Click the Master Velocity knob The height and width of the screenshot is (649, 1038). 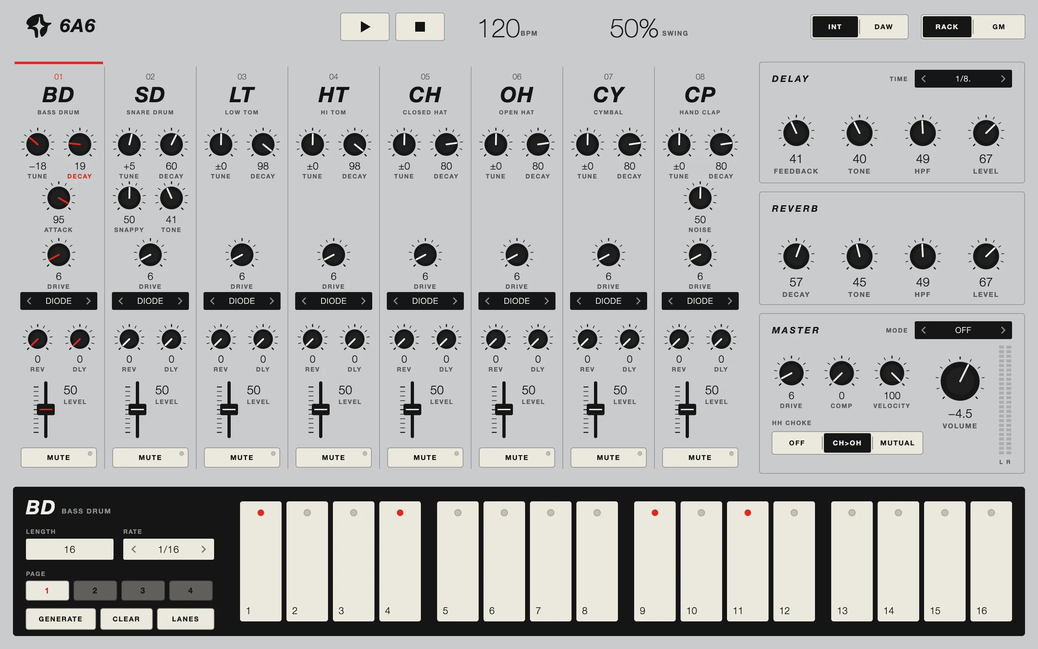pyautogui.click(x=892, y=373)
